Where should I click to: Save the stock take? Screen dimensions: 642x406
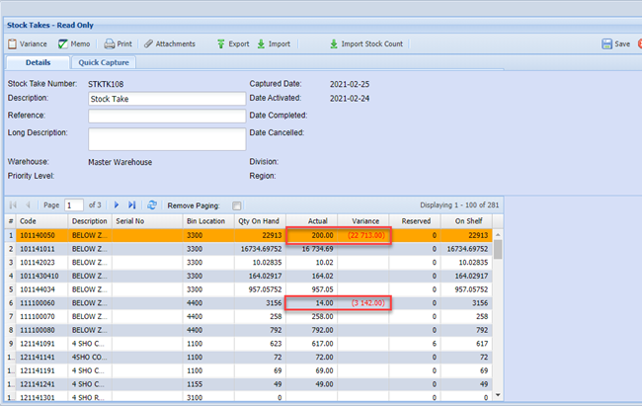point(615,44)
